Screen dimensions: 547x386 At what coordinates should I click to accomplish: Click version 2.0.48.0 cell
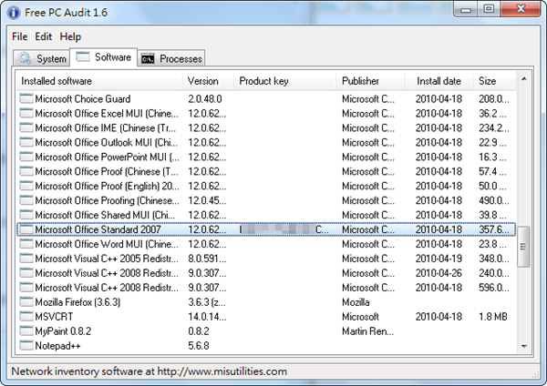[x=205, y=99]
